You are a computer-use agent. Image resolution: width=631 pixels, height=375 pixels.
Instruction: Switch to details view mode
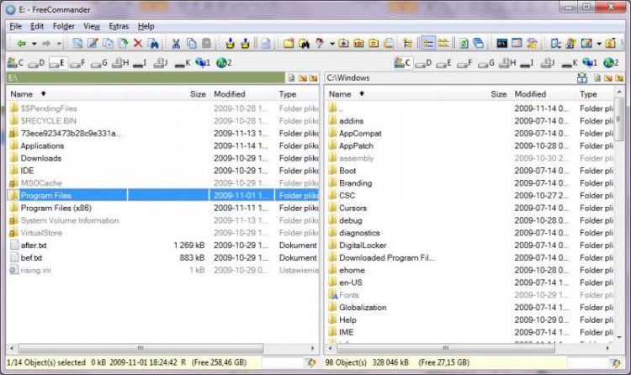pos(427,43)
